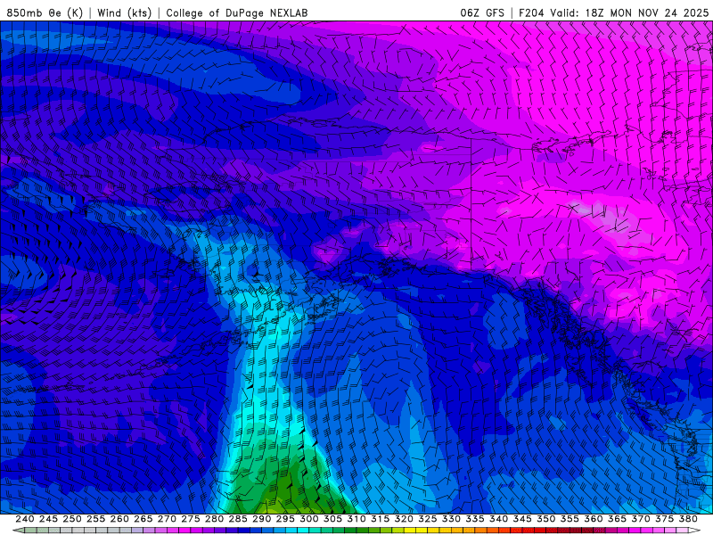Image resolution: width=713 pixels, height=535 pixels.
Task: Click the 280 value on the color scale
Action: (214, 519)
